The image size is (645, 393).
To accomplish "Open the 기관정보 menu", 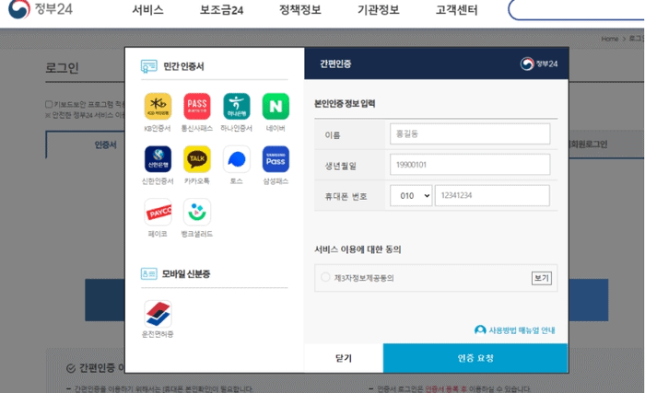I will click(x=379, y=9).
